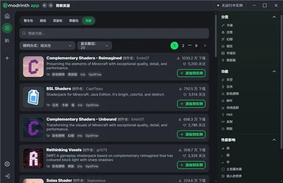The width and height of the screenshot is (283, 183).
Task: Switch to the 数据包 tab
Action: pos(74,21)
